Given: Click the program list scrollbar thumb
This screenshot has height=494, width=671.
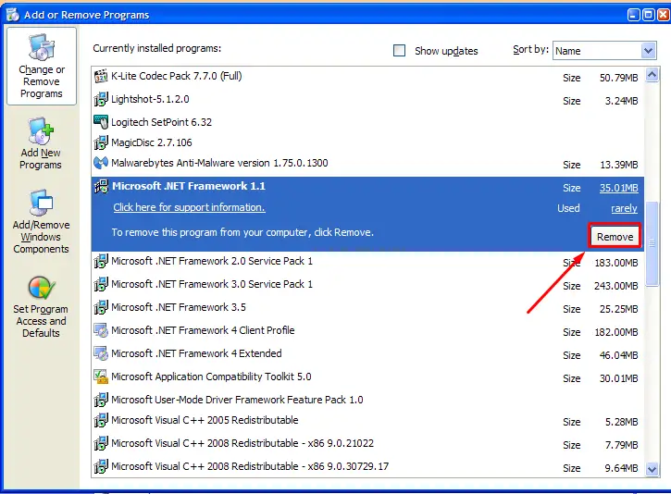Looking at the screenshot, I should coord(652,244).
